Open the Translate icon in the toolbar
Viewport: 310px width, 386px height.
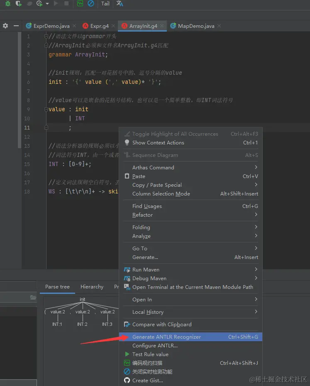pos(120,3)
